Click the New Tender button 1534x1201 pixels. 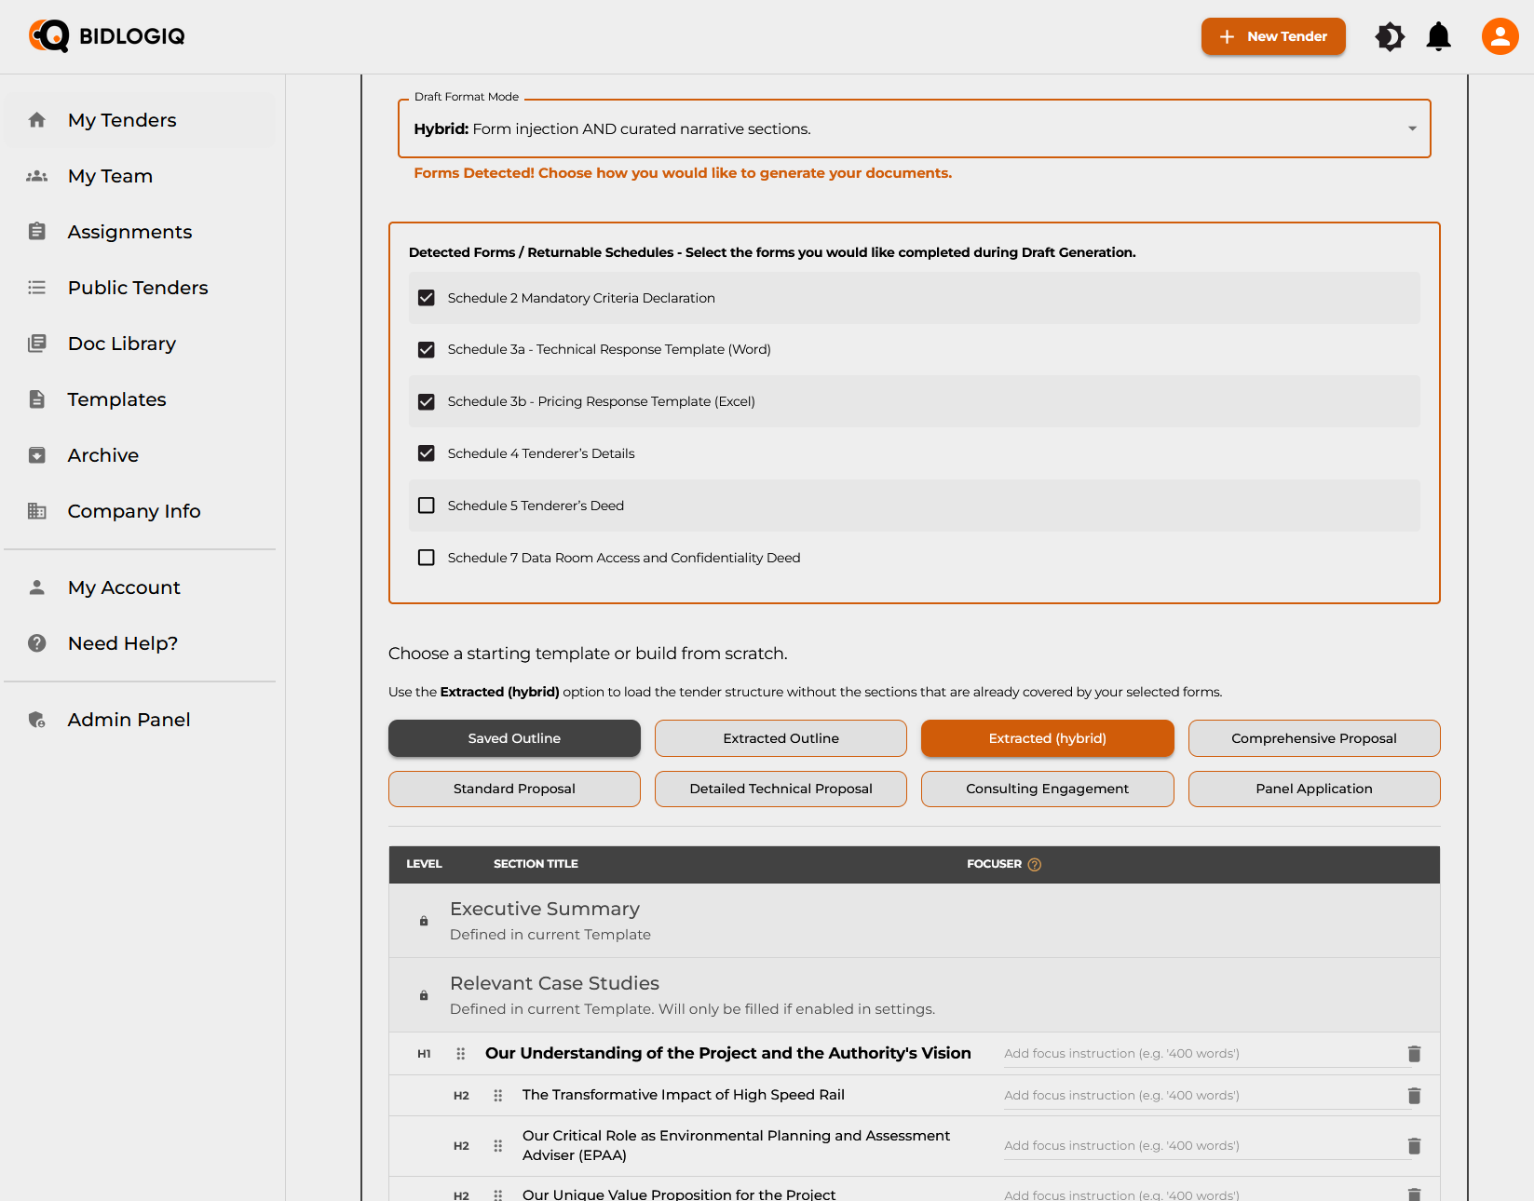coord(1273,36)
